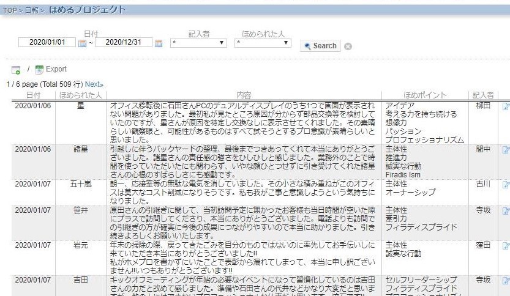Clear search with the gray X icon
510x296 pixels.
(348, 46)
